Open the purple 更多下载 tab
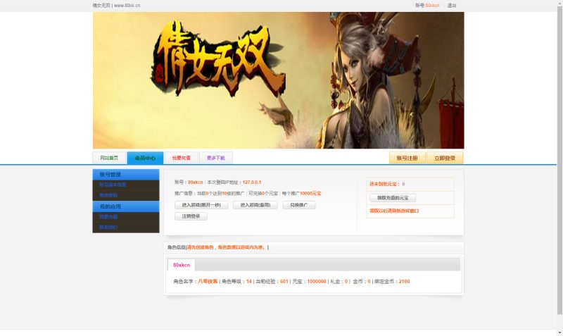Image resolution: width=563 pixels, height=336 pixels. point(216,158)
